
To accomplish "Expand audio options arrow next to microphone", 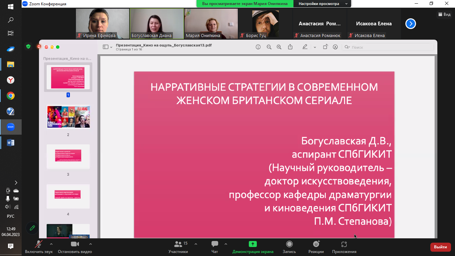I will click(x=51, y=244).
